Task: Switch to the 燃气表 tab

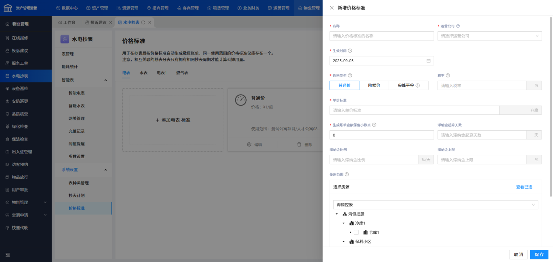Action: 182,73
